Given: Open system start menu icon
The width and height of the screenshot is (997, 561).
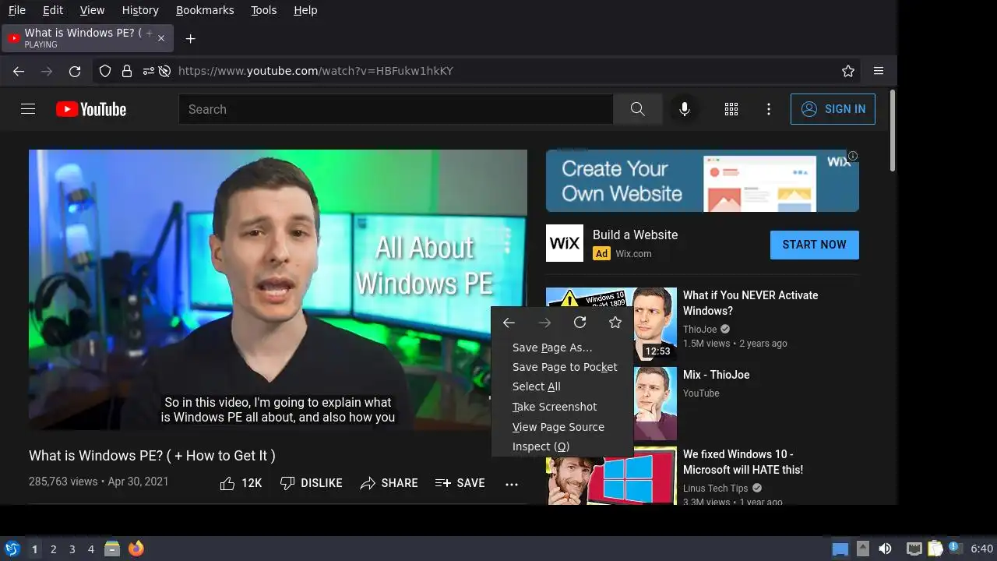Looking at the screenshot, I should click(x=12, y=549).
